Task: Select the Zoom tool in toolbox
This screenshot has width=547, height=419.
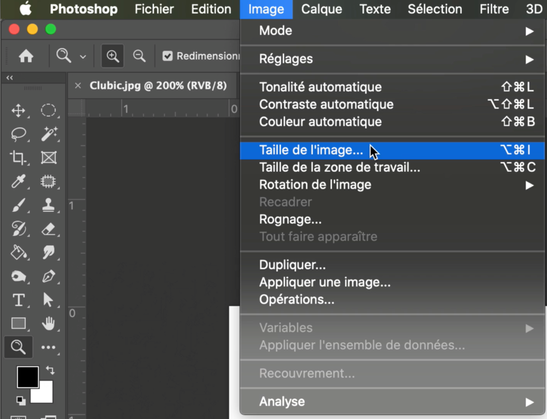Action: pyautogui.click(x=18, y=347)
